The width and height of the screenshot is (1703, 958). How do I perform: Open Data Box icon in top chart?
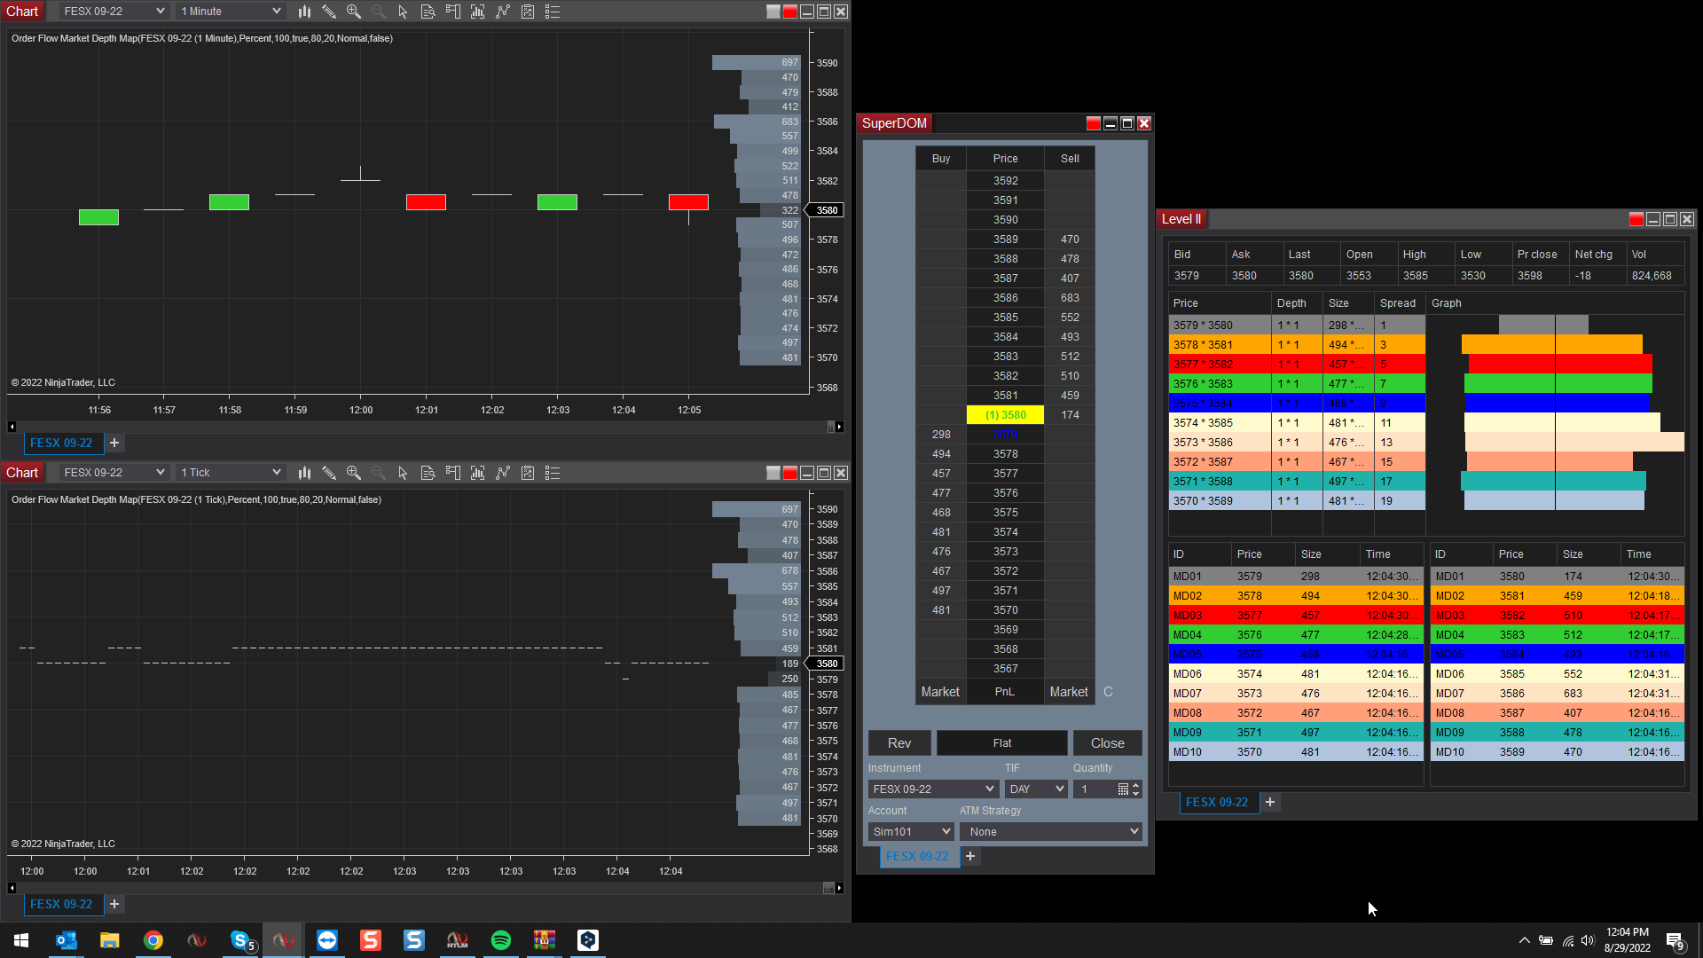428,12
